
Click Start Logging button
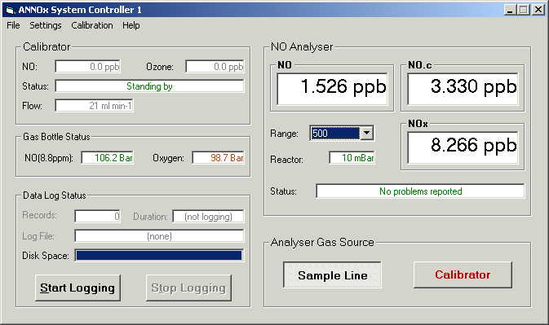tap(77, 288)
